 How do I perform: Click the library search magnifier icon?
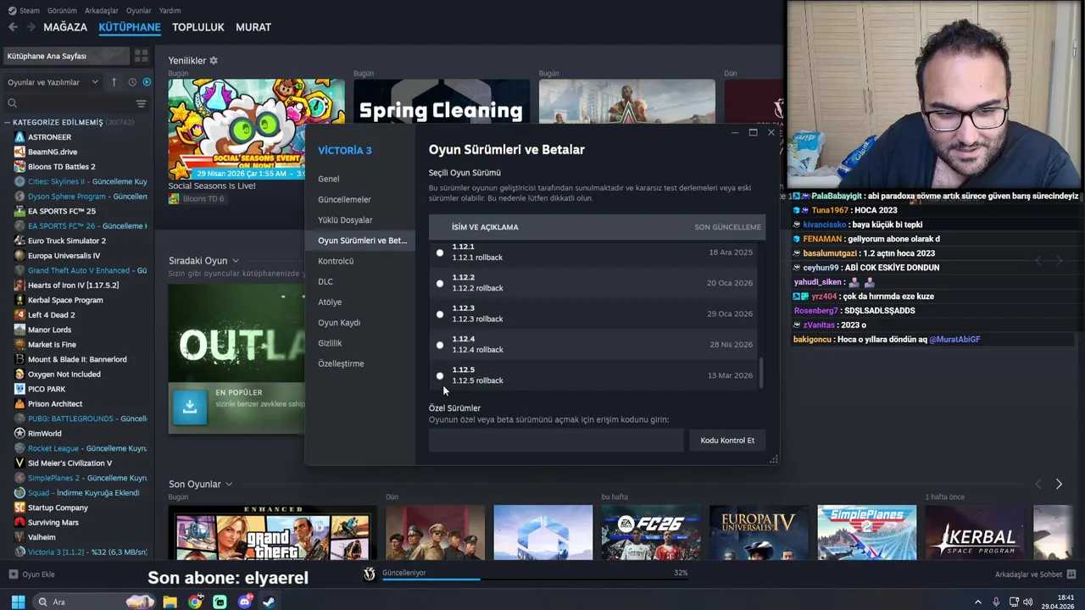[x=12, y=103]
